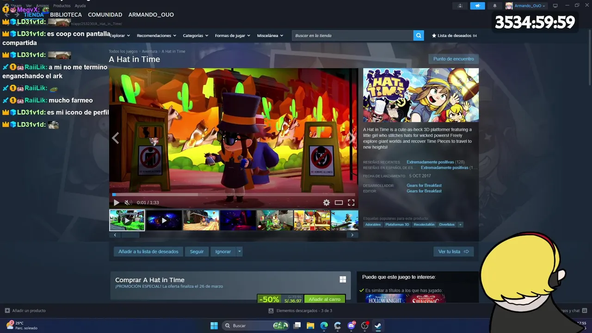Click the A Hat in Time header image

tap(421, 95)
